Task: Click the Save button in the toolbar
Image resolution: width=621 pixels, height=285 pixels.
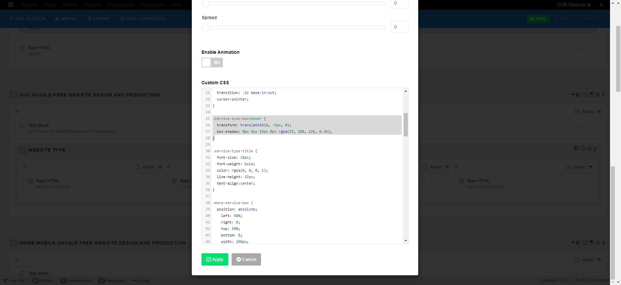Action: pos(538,19)
